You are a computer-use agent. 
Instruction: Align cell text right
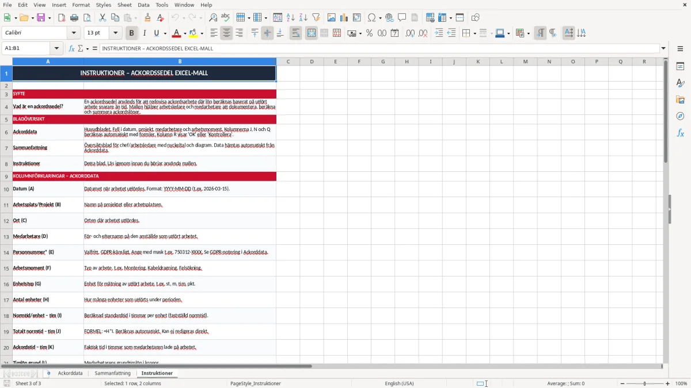[x=240, y=33]
